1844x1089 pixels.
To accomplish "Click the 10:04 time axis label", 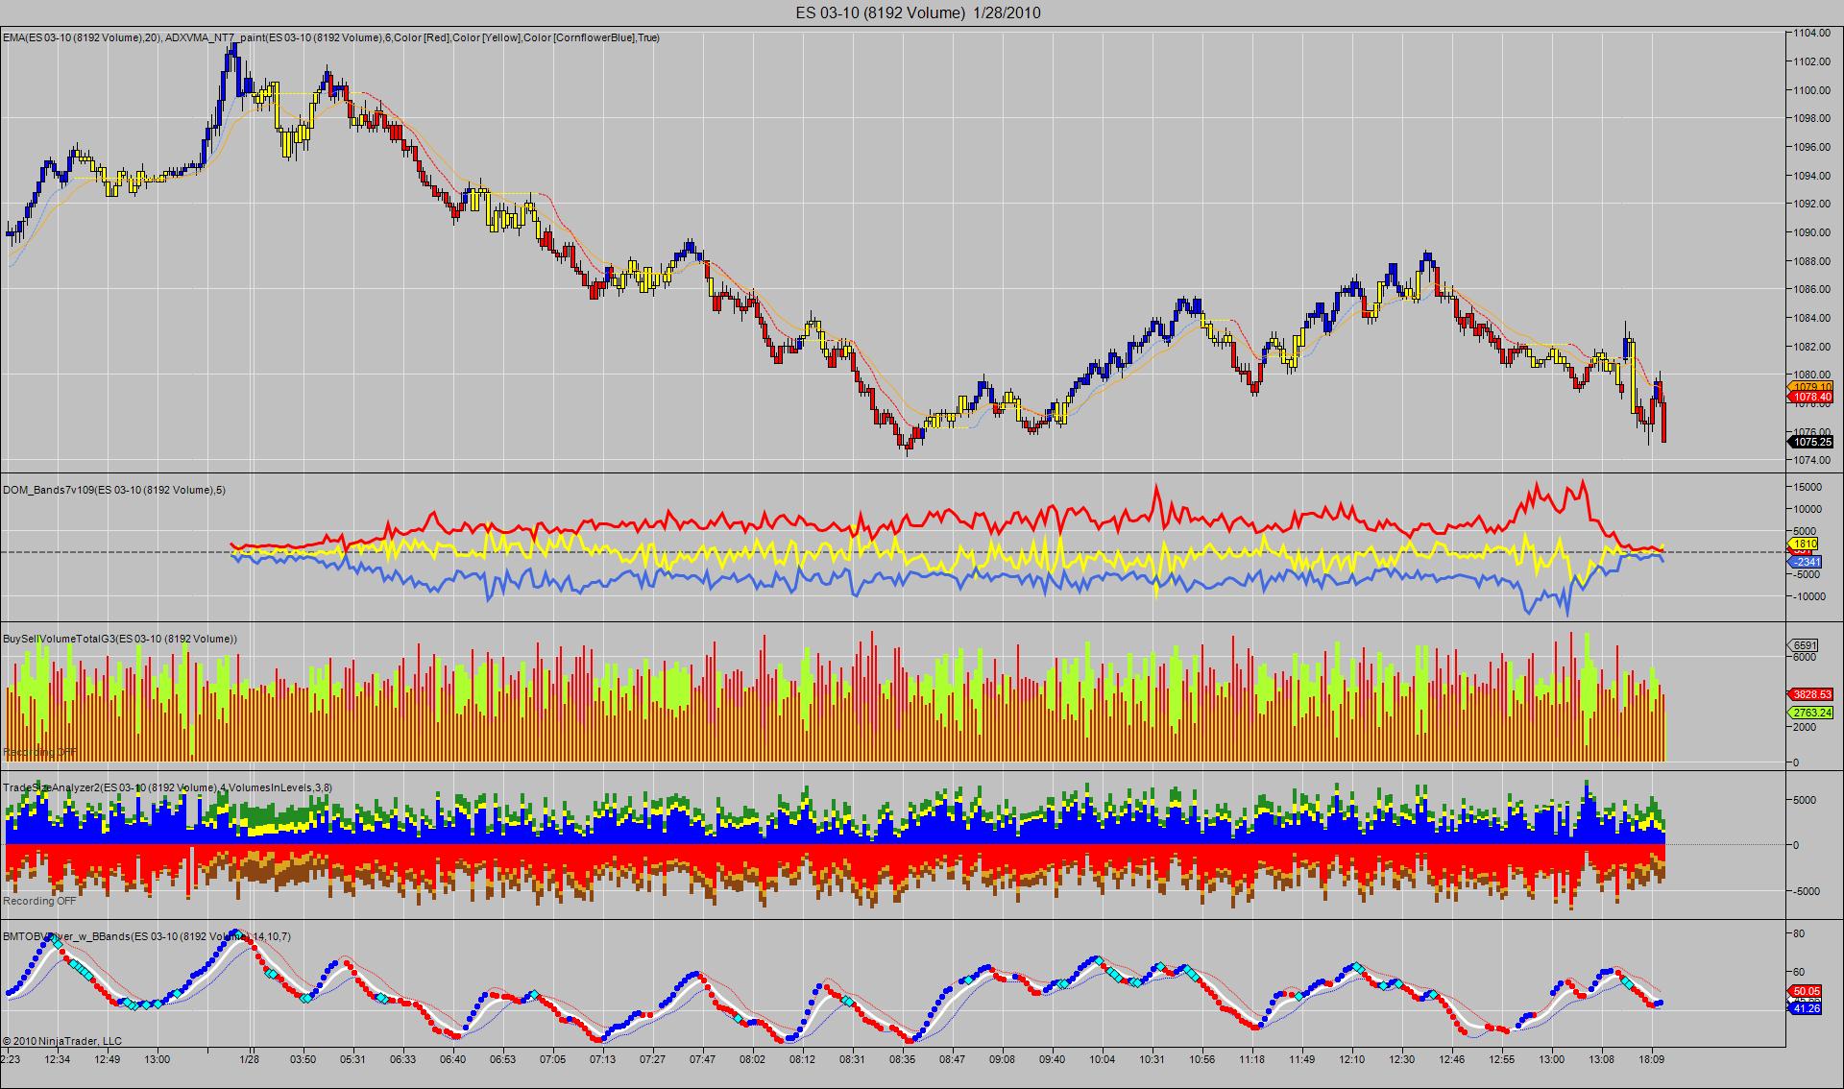I will coord(1102,1060).
